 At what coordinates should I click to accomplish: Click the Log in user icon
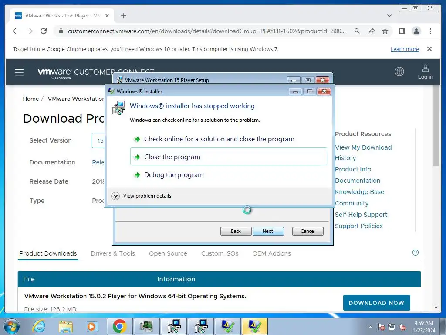point(425,72)
